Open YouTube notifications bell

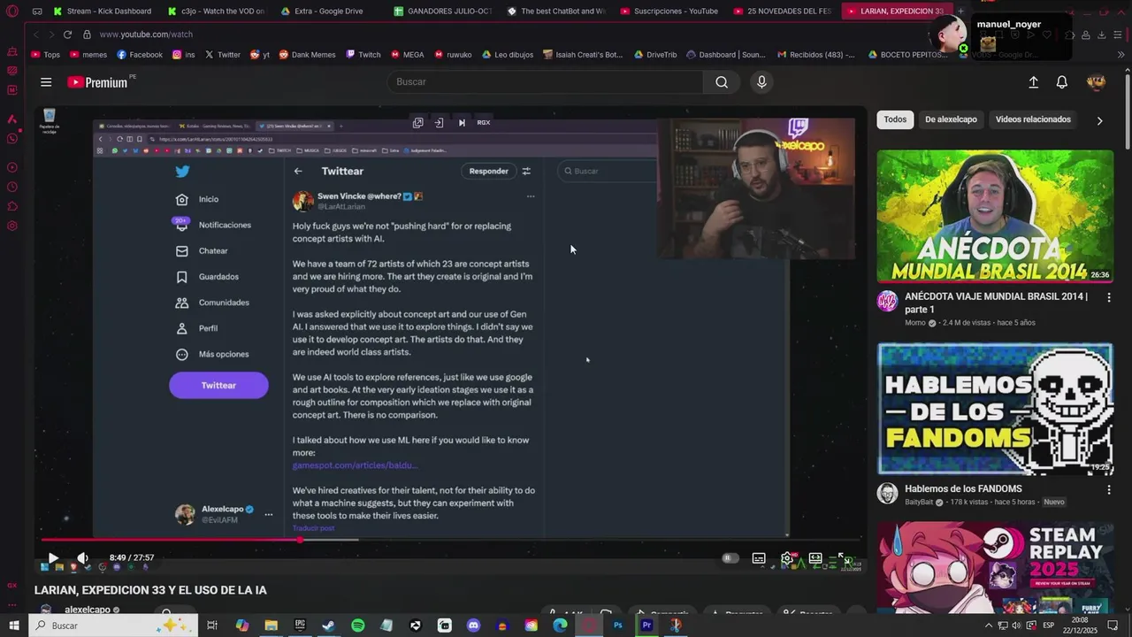(1062, 82)
